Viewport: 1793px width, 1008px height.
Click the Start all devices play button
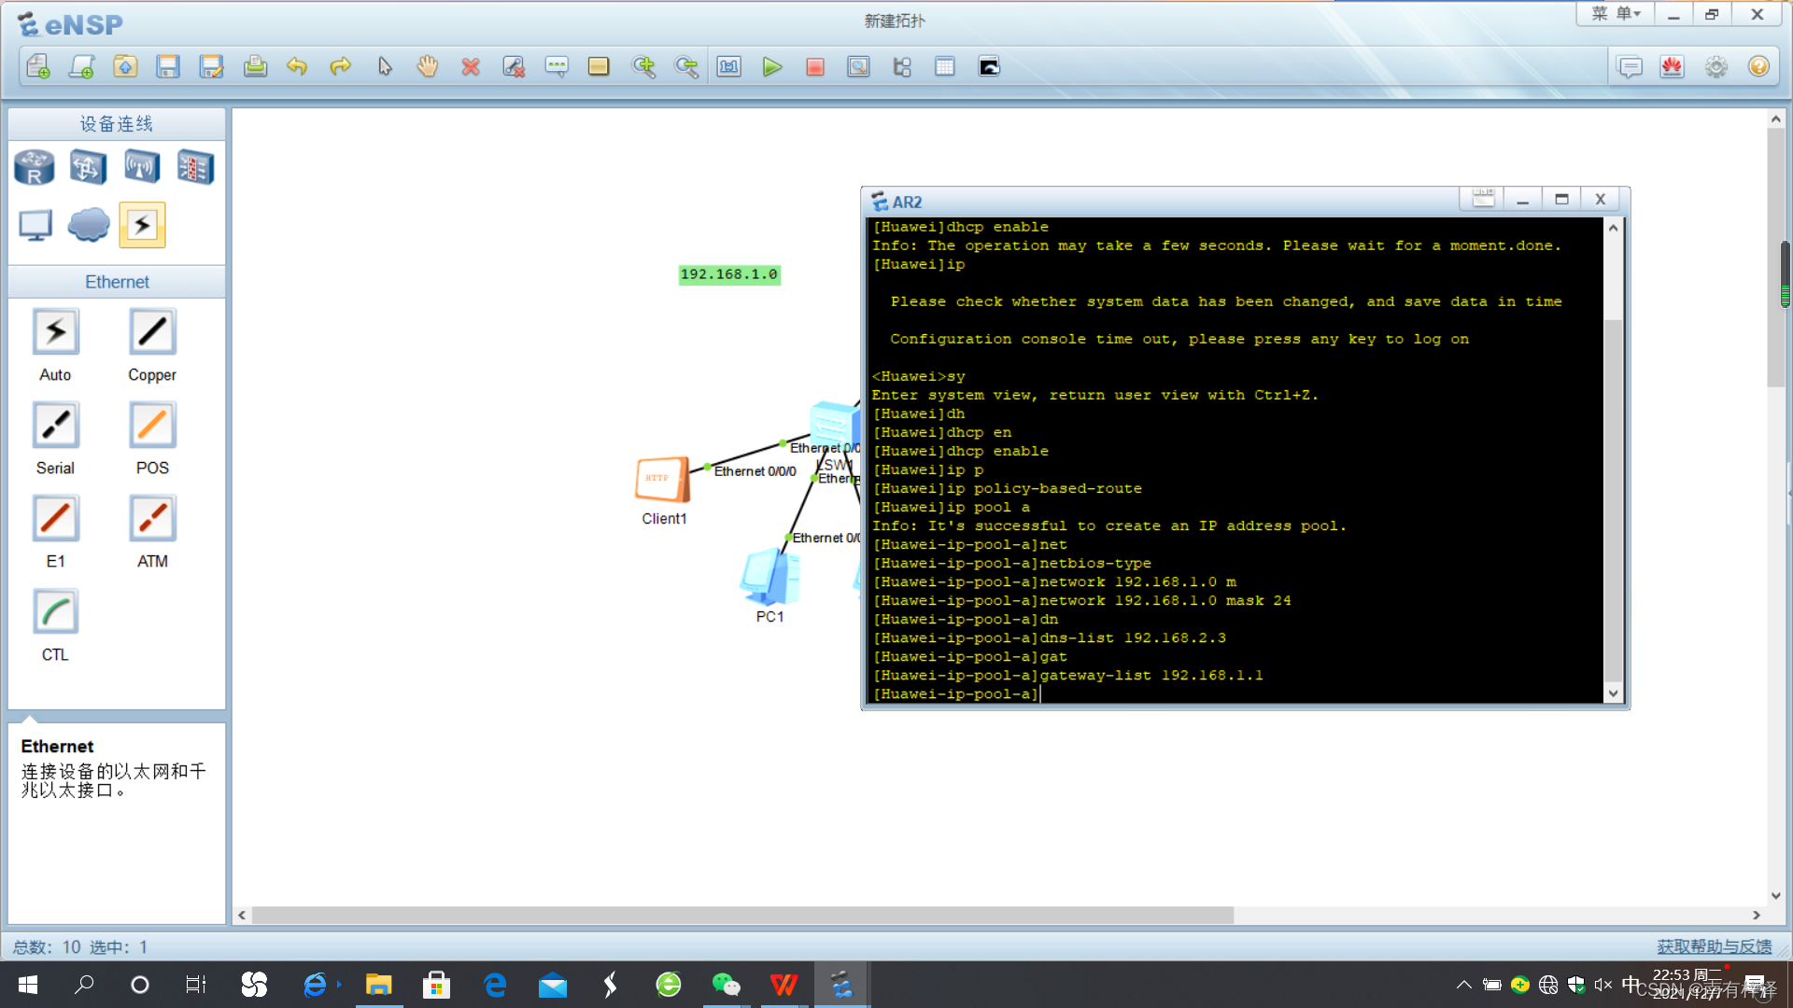tap(771, 67)
